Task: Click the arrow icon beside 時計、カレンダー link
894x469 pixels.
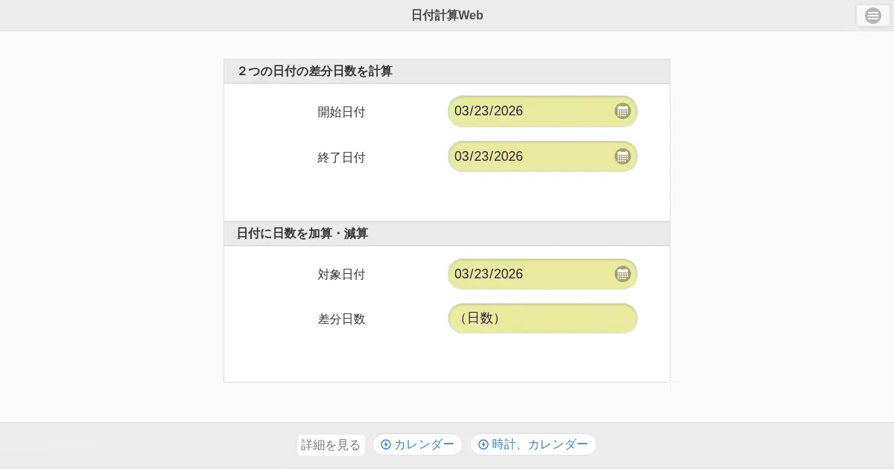Action: click(x=483, y=444)
